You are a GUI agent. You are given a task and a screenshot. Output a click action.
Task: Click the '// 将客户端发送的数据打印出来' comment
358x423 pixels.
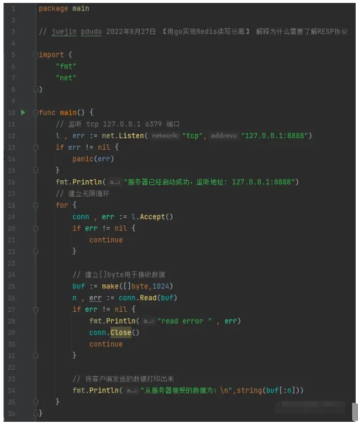click(x=123, y=379)
